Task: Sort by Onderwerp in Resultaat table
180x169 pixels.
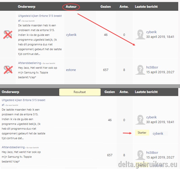Action: (10, 92)
